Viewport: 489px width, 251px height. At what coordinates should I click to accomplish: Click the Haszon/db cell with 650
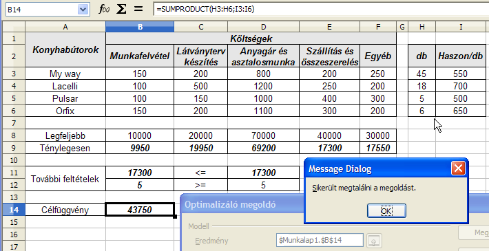click(x=461, y=111)
